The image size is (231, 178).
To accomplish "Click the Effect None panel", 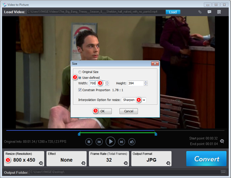I will coord(66,158).
